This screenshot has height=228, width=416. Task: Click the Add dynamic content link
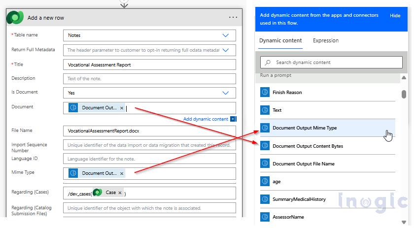(x=206, y=119)
